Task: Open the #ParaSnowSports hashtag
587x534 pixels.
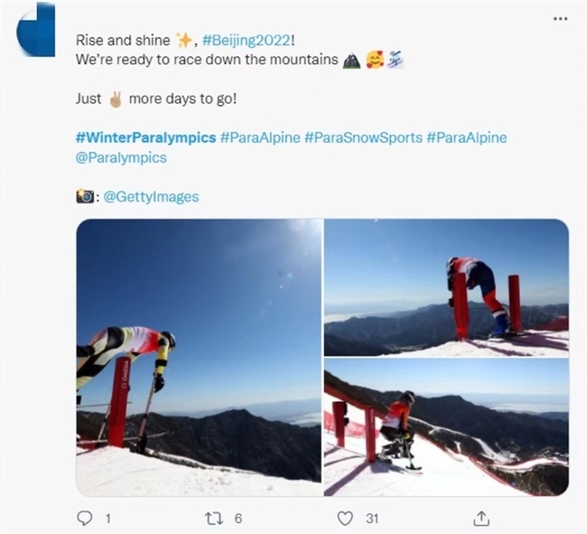Action: coord(363,137)
